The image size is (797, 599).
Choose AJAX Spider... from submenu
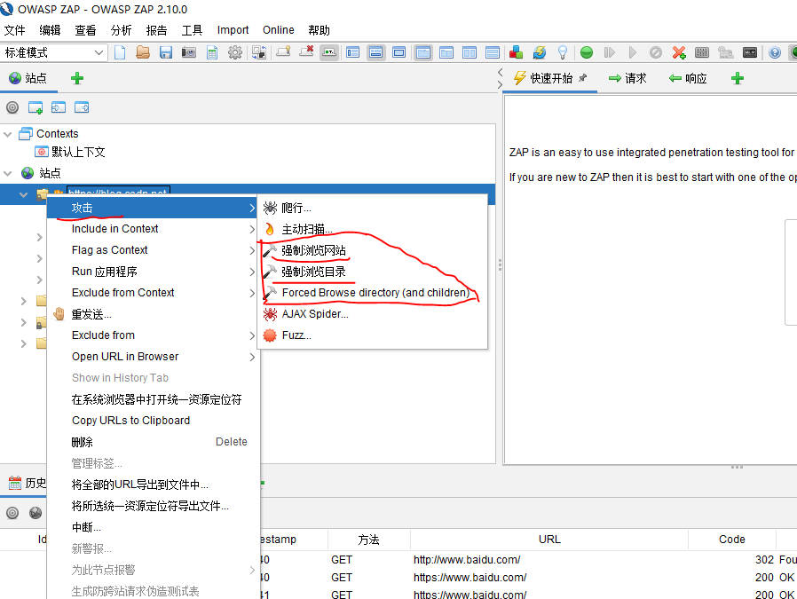pyautogui.click(x=372, y=314)
